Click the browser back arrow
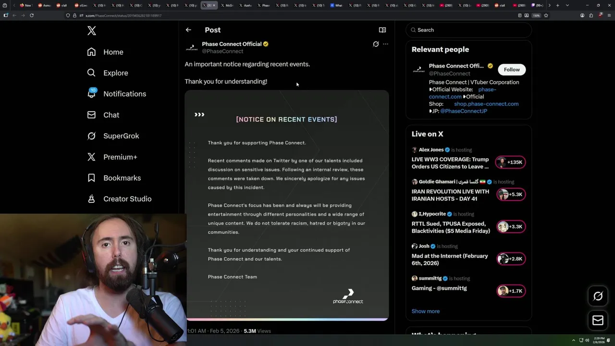Image resolution: width=615 pixels, height=346 pixels. click(x=14, y=15)
